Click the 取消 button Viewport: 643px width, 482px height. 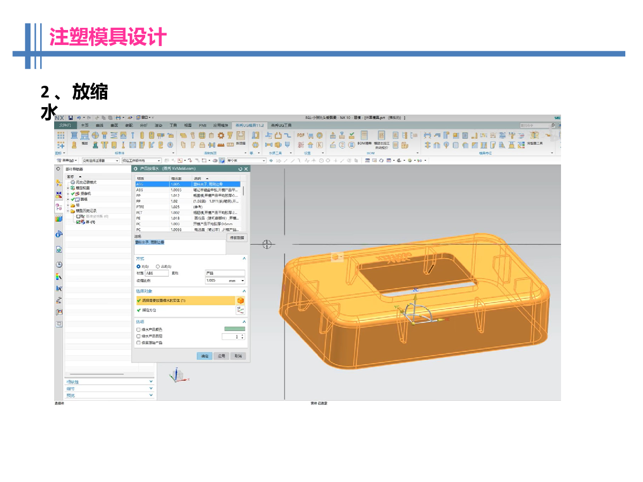coord(238,356)
